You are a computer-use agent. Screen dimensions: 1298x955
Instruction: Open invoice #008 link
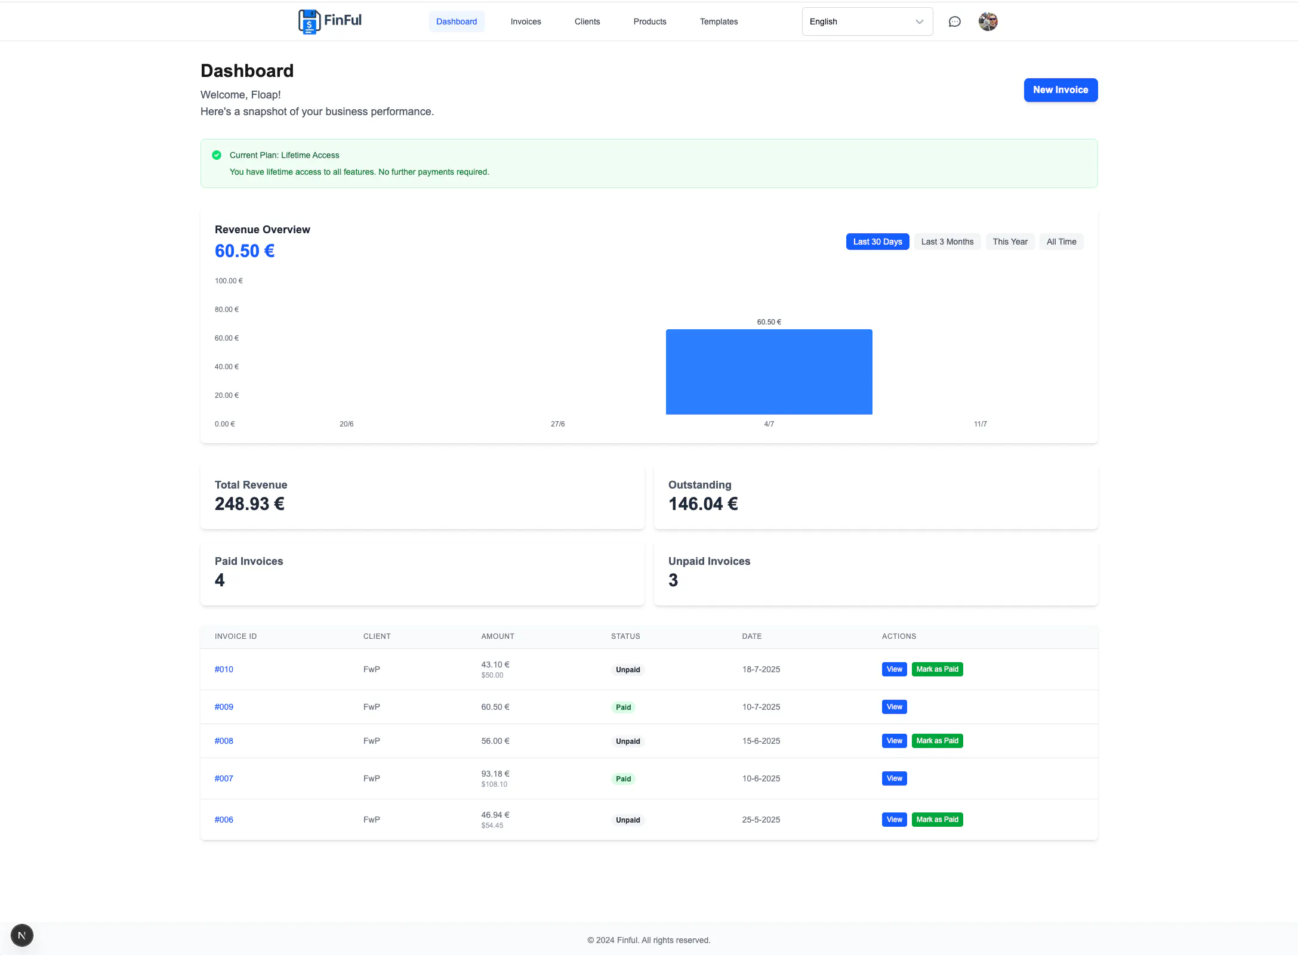pos(224,741)
